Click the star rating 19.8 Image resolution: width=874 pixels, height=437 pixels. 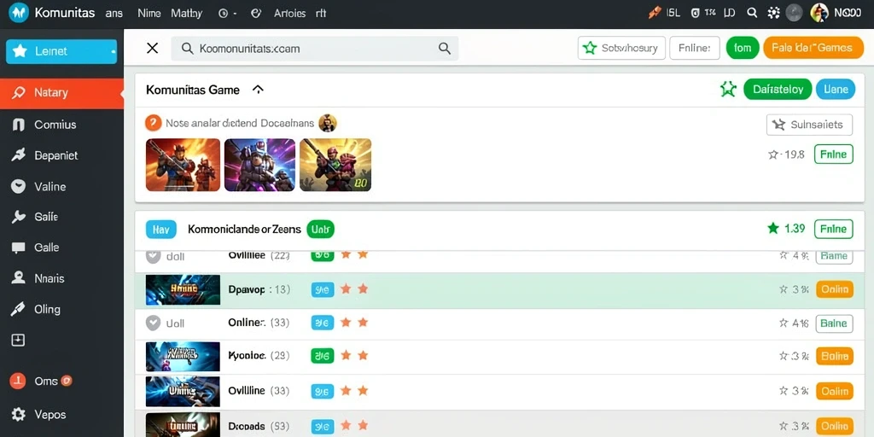click(786, 155)
